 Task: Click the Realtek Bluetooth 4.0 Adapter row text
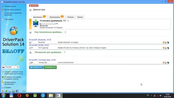(x=68, y=42)
